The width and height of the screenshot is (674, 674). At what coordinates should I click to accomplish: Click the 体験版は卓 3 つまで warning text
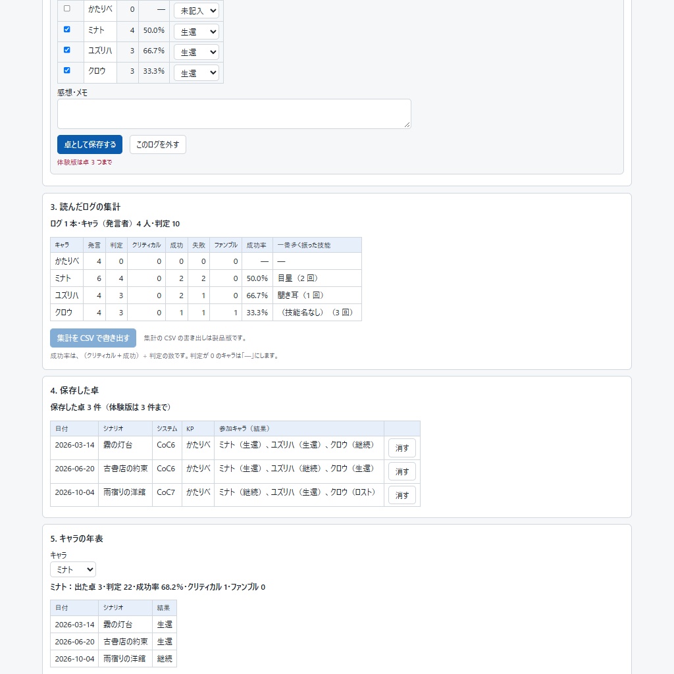(85, 162)
